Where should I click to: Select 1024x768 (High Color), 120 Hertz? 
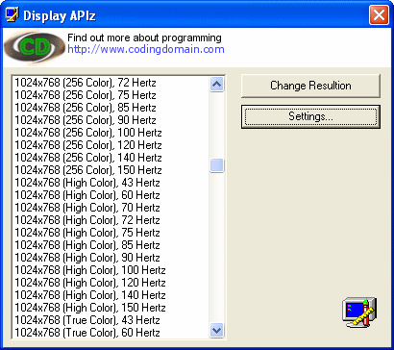(x=111, y=283)
